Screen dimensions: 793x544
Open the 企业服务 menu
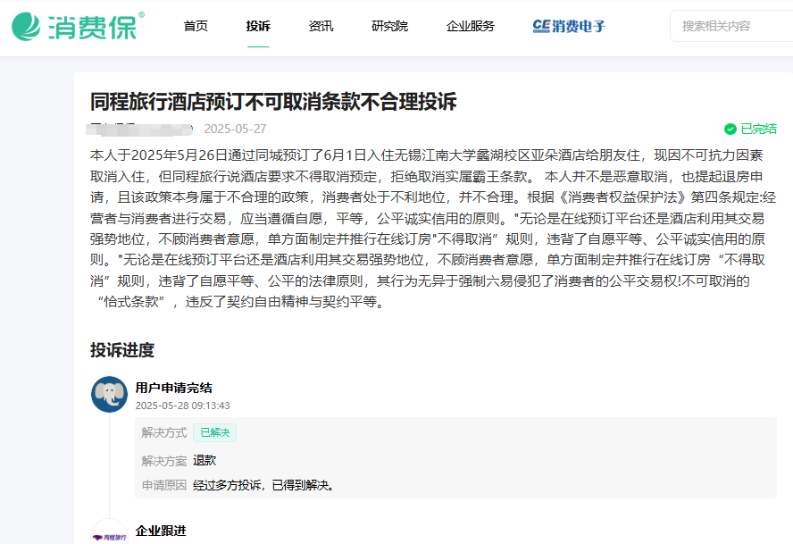pyautogui.click(x=471, y=26)
